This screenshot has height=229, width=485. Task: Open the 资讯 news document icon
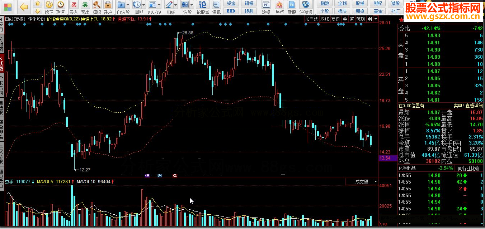tap(216, 5)
